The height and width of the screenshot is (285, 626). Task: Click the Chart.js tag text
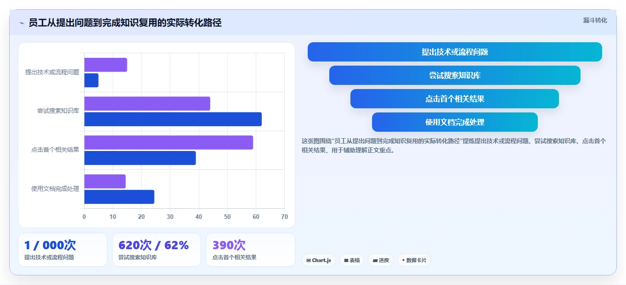click(321, 260)
